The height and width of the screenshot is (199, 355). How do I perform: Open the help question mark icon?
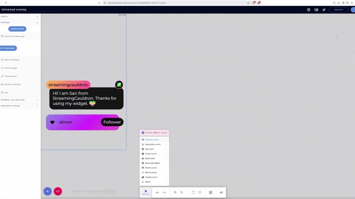click(x=309, y=10)
